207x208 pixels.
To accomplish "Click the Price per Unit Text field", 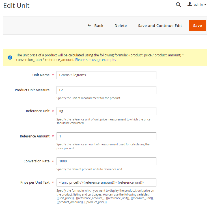I will [x=106, y=182].
